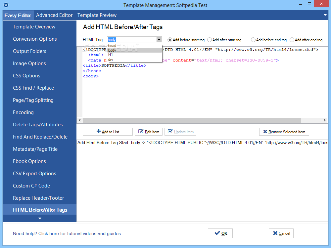Click Remove Selected Item button

284,132
